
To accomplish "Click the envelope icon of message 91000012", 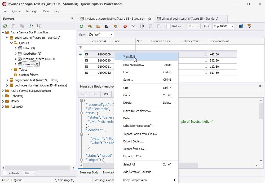I will click(x=87, y=73).
